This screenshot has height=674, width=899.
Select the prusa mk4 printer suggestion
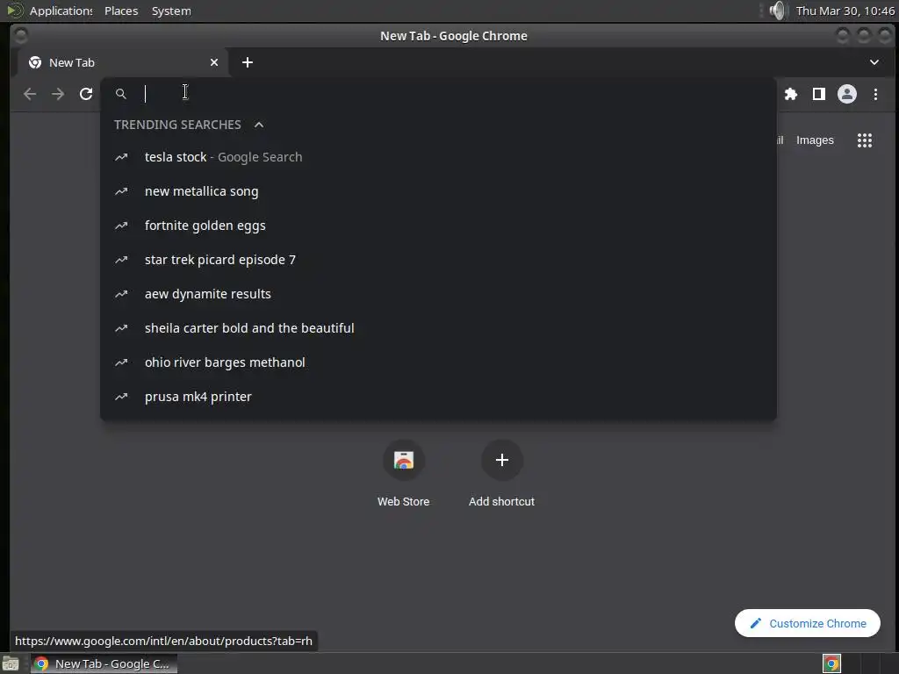[438, 397]
